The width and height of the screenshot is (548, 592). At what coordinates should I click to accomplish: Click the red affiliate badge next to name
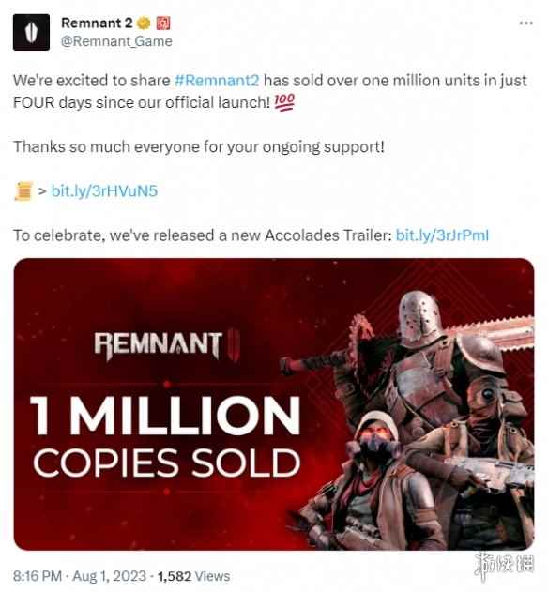pos(163,23)
